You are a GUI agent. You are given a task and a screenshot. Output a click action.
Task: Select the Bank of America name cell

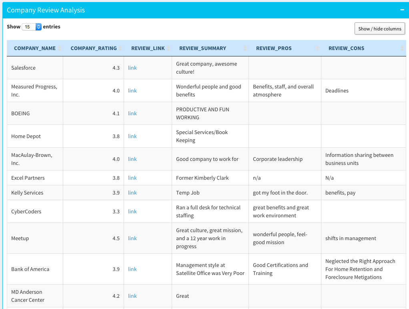[35, 269]
